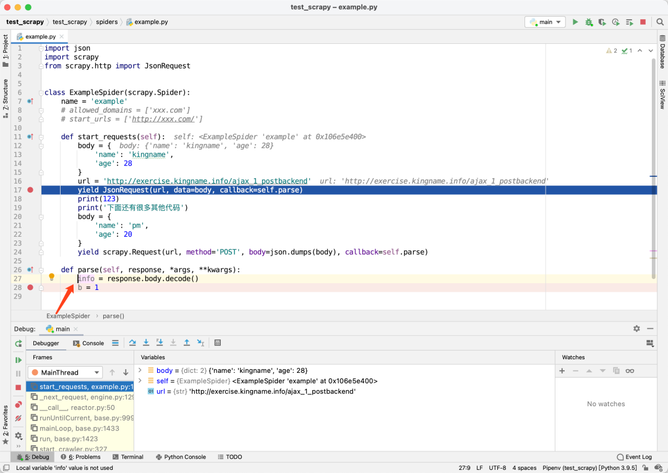Click Step Over in debugger toolbar
Viewport: 668px width, 473px height.
[132, 343]
